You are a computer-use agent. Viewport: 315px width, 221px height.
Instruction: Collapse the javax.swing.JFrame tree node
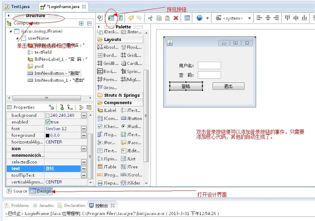tap(11, 31)
